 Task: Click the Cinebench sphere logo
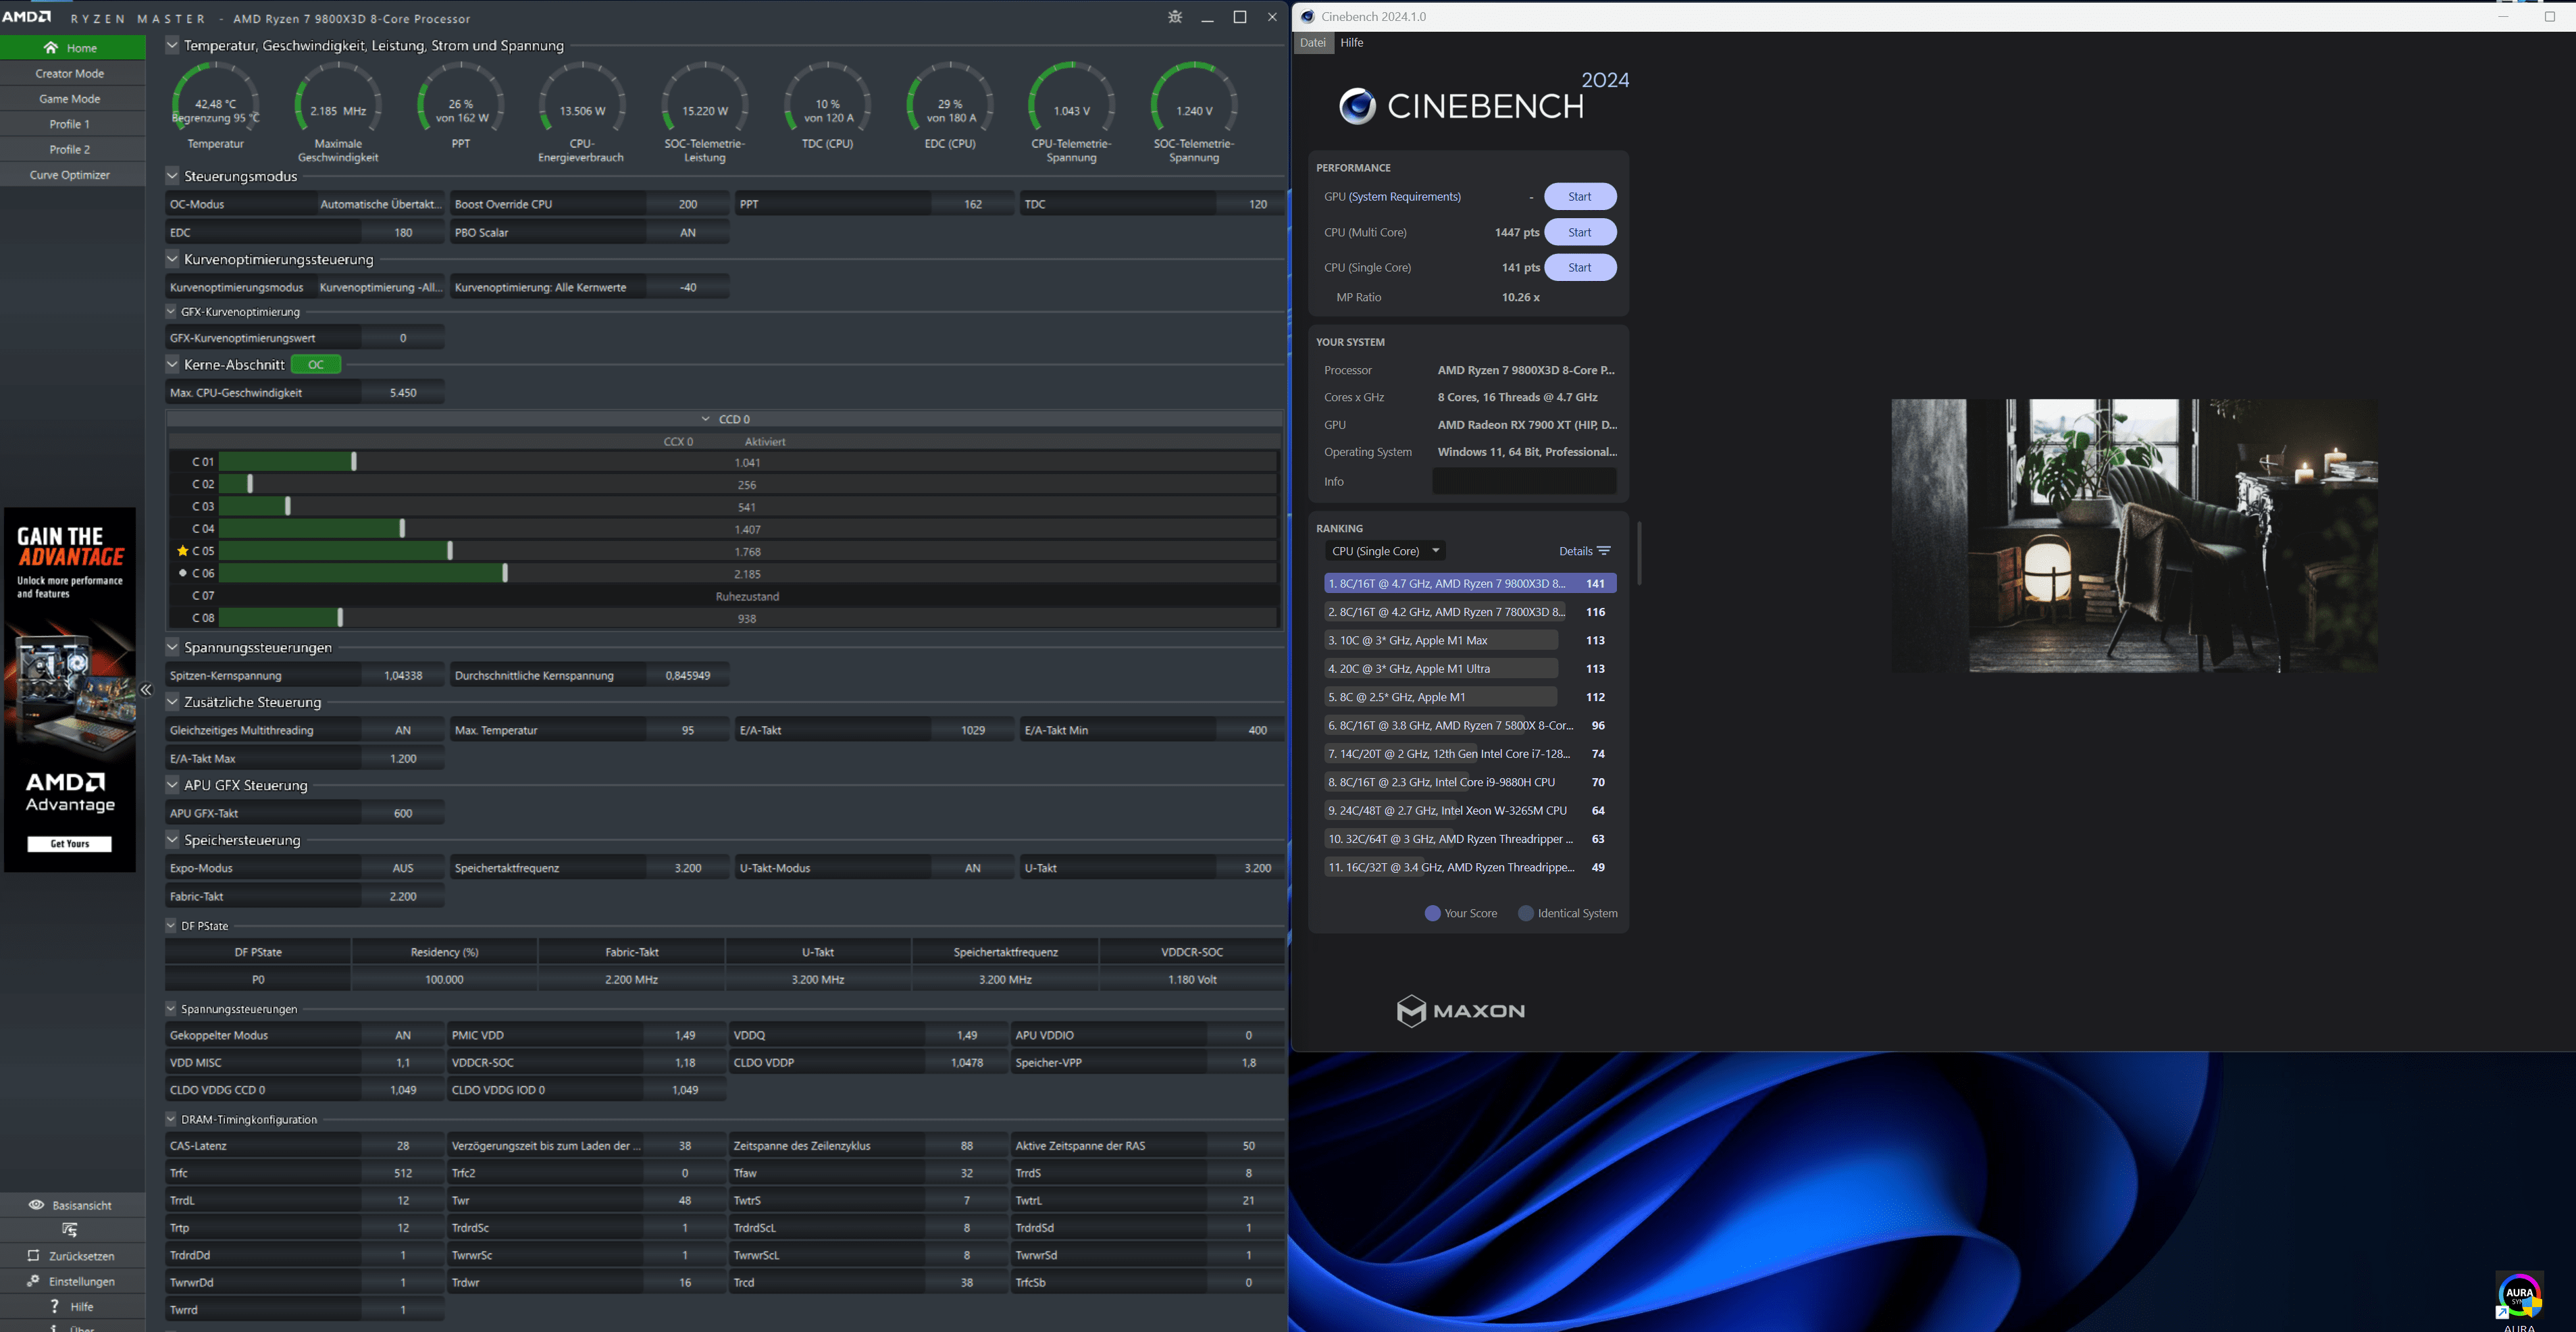pyautogui.click(x=1357, y=106)
